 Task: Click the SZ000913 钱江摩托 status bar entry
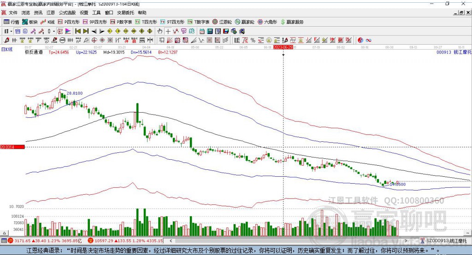[x=444, y=241]
